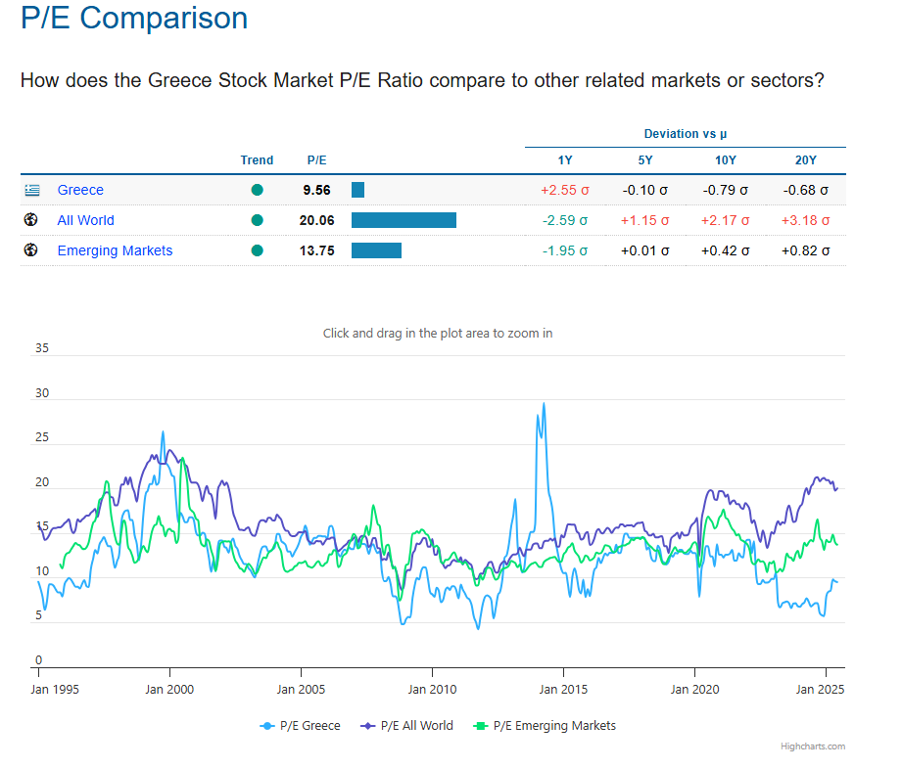The height and width of the screenshot is (769, 902).
Task: Click the P/E column header
Action: click(317, 160)
